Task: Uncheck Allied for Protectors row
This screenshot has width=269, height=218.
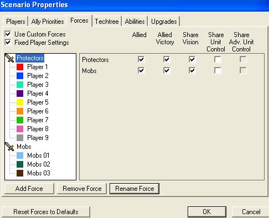Action: coord(141,59)
